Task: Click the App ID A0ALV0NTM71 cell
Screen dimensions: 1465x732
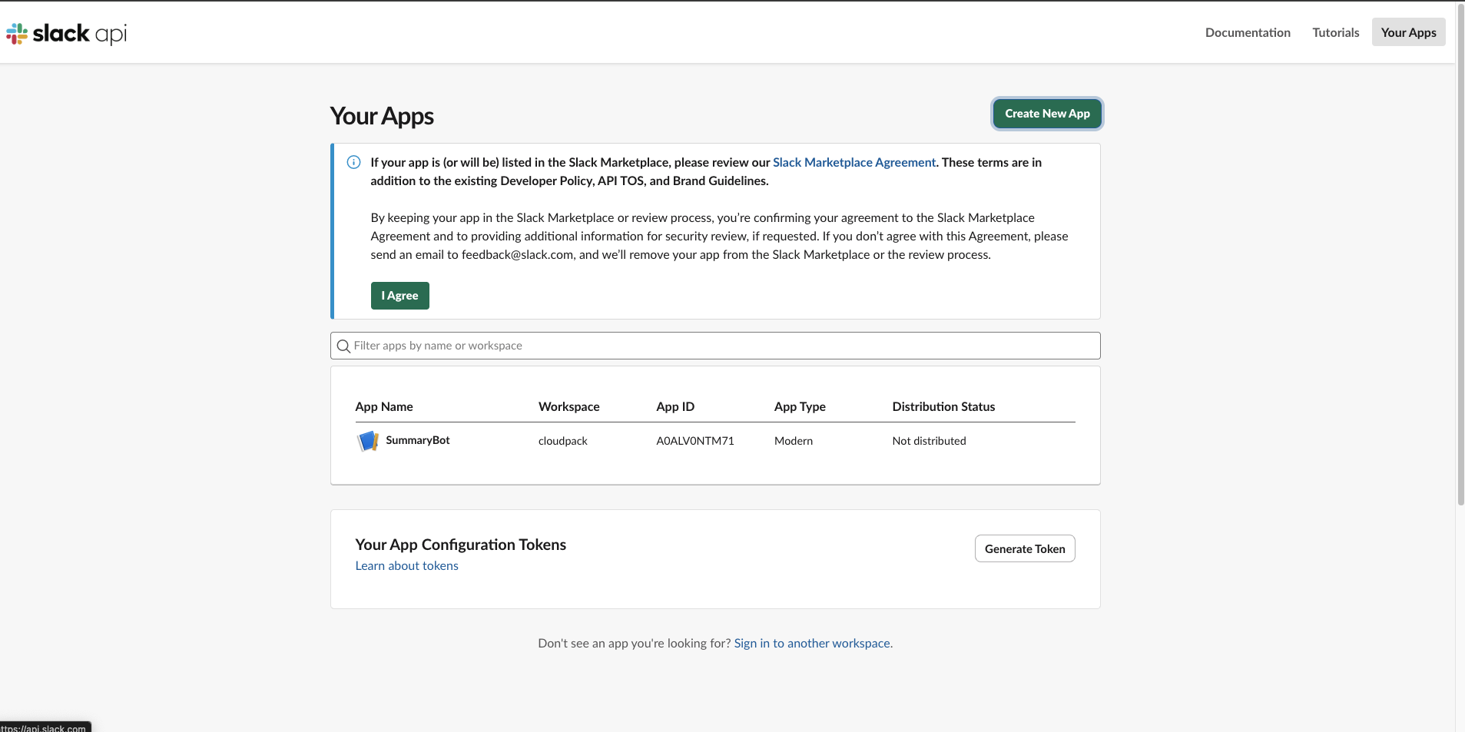Action: [694, 441]
